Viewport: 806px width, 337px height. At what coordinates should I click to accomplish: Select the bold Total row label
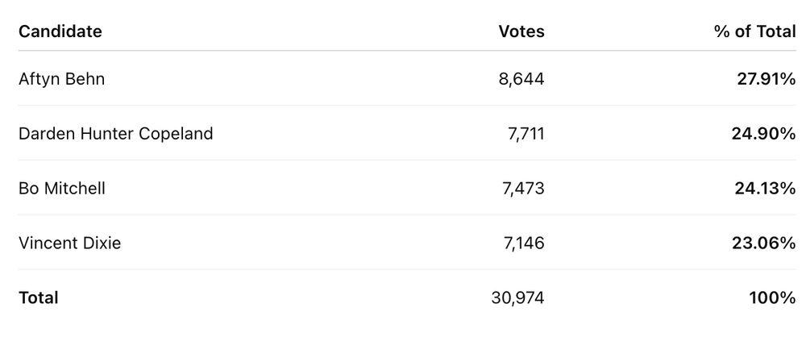point(39,297)
